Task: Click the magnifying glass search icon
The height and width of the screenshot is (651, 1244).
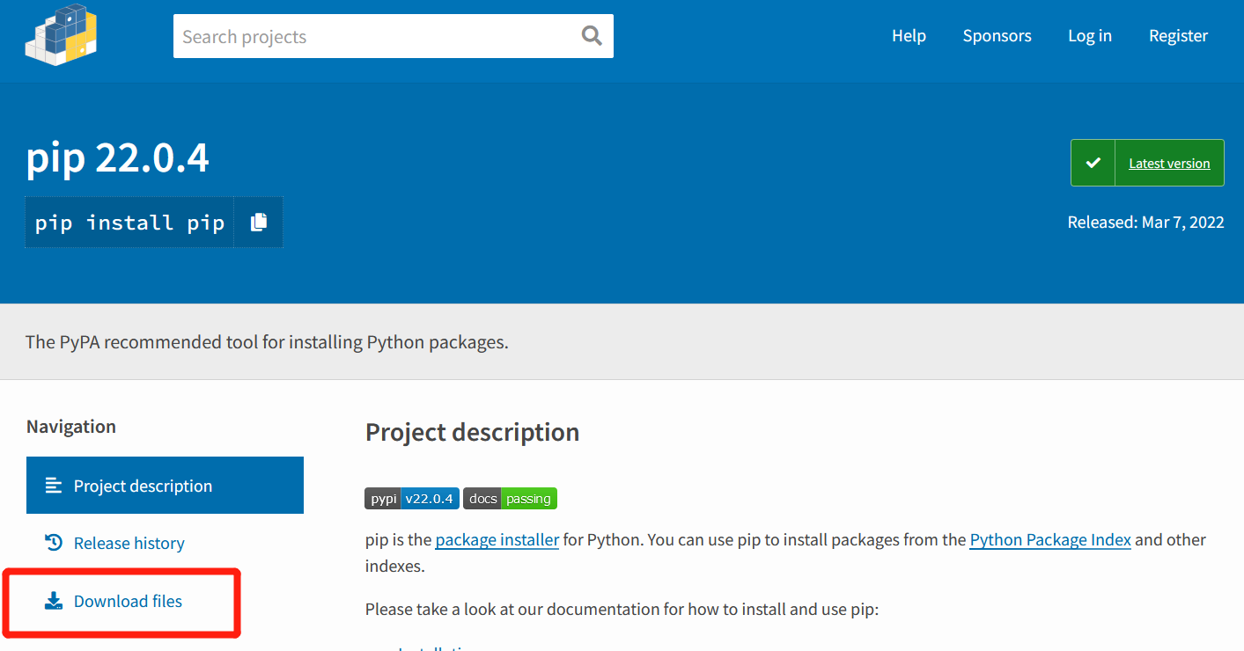Action: click(592, 36)
